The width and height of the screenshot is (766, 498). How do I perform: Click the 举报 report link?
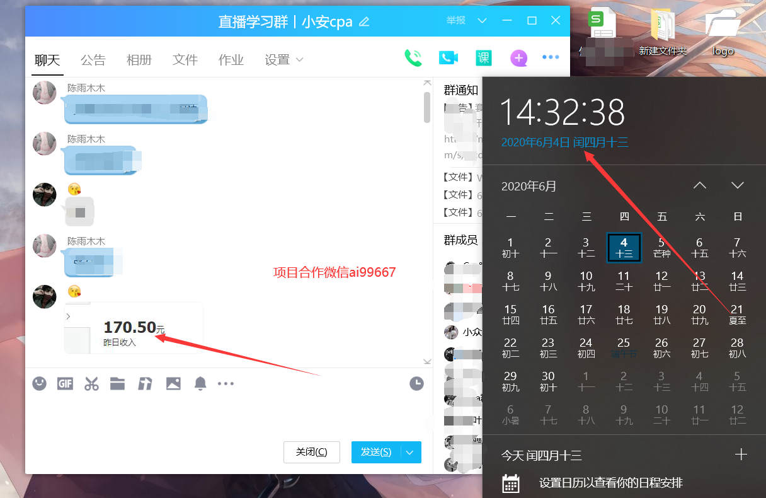[456, 20]
